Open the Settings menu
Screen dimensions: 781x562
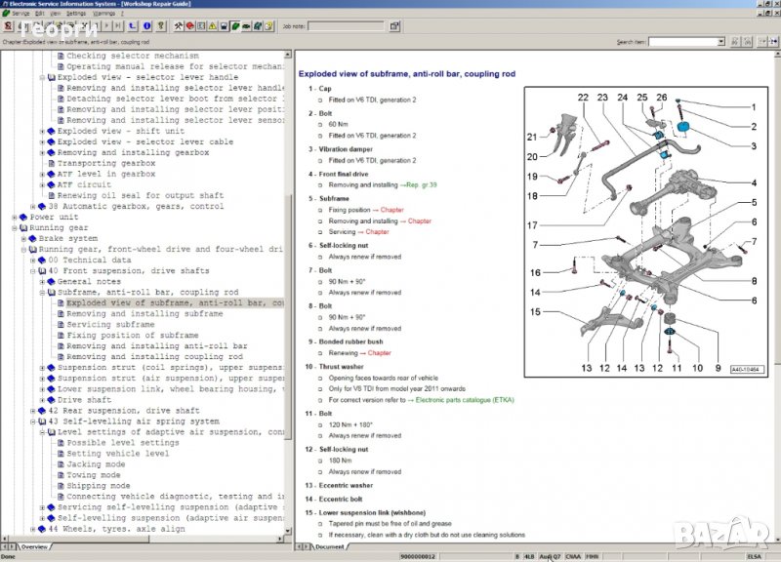coord(75,14)
